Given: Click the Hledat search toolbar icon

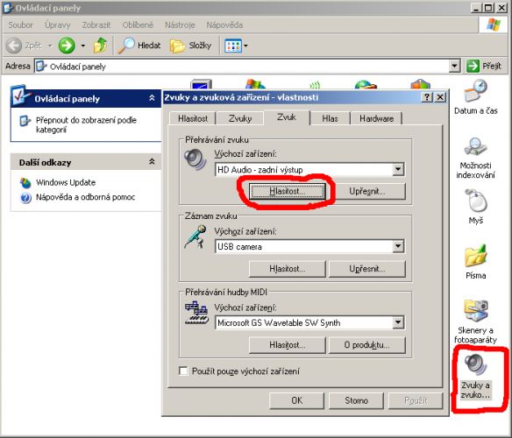Looking at the screenshot, I should [x=139, y=46].
